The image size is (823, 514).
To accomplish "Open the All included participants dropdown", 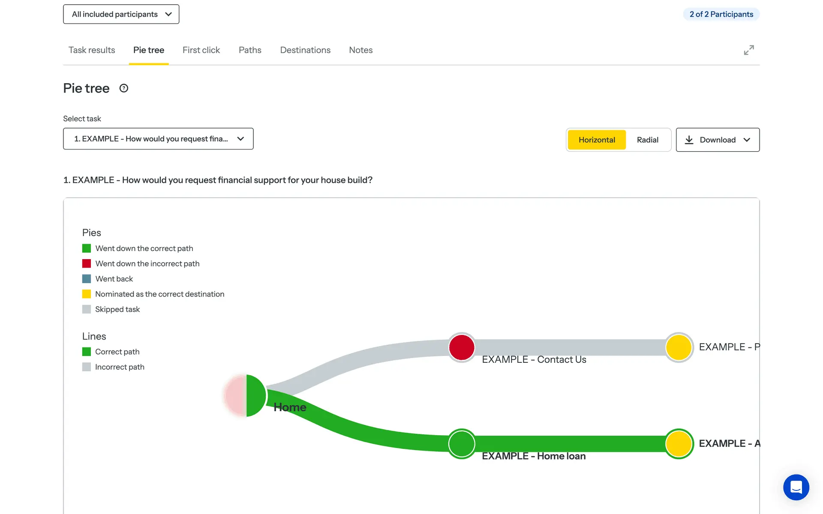I will [121, 14].
